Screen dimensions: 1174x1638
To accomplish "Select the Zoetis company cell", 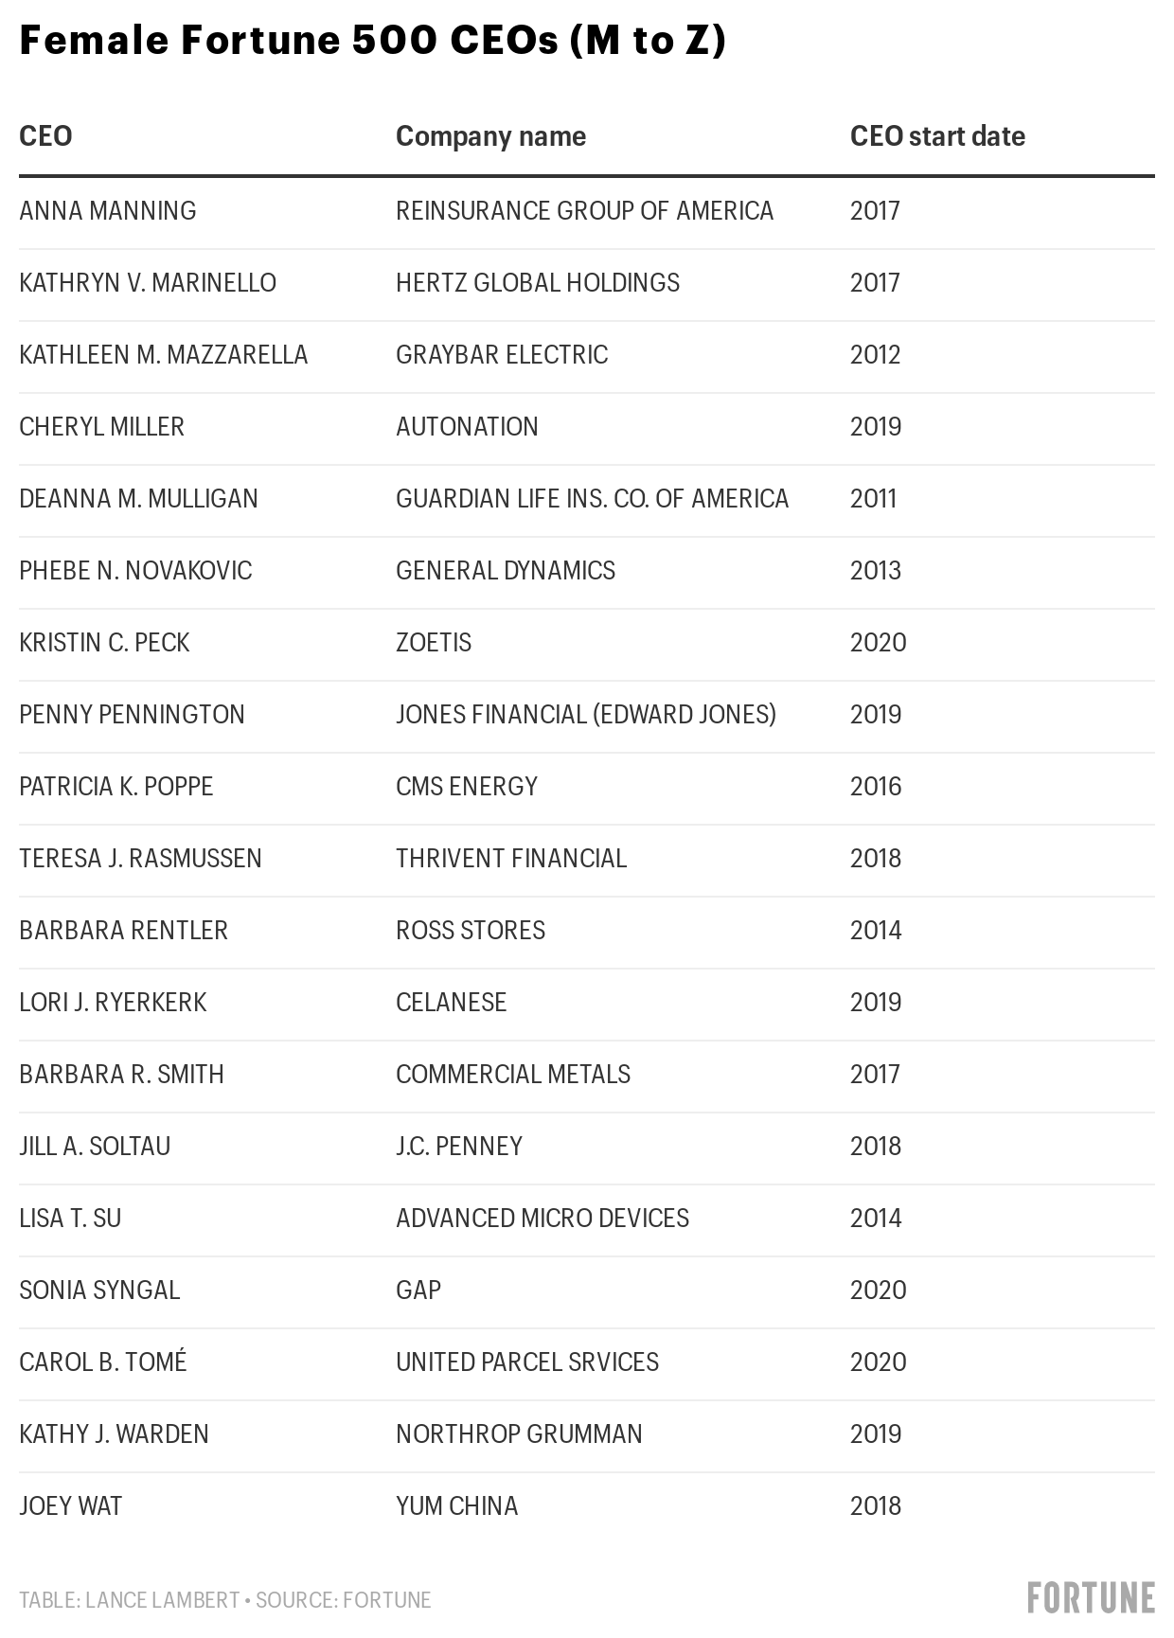I will [434, 642].
